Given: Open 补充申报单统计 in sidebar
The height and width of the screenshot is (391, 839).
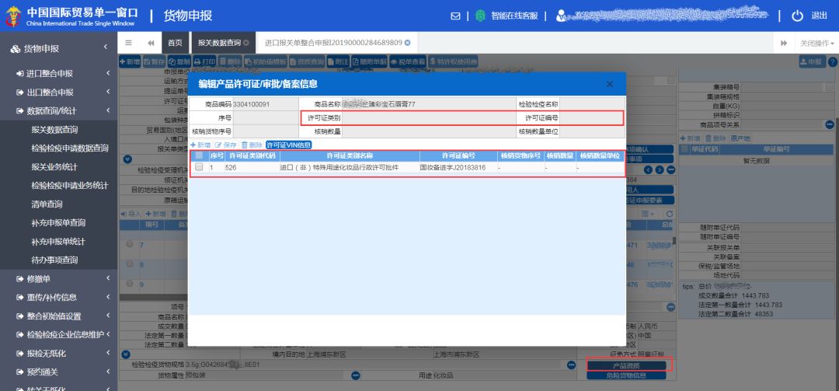Looking at the screenshot, I should [x=58, y=242].
